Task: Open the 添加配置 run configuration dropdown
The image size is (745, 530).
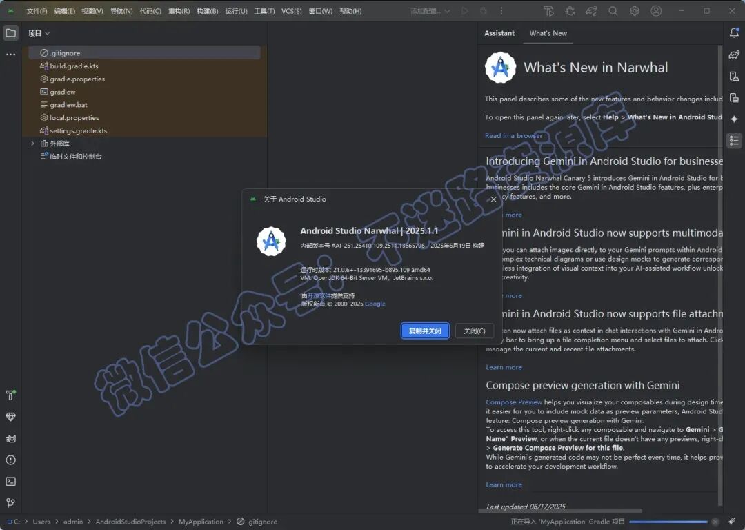Action: pyautogui.click(x=430, y=11)
